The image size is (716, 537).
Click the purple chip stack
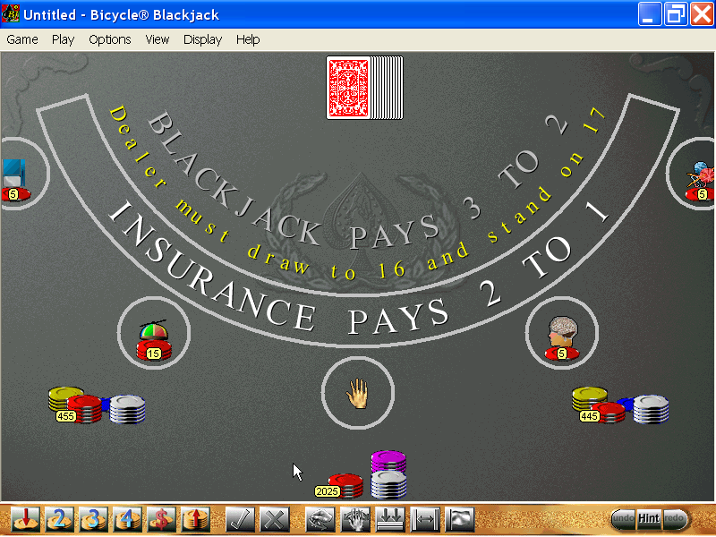point(388,461)
